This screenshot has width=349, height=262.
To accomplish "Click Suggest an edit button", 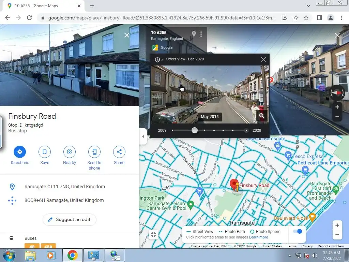I will (70, 220).
